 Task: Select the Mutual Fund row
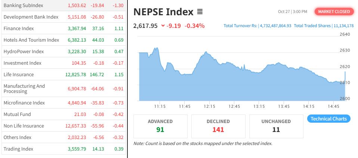[x=17, y=115]
